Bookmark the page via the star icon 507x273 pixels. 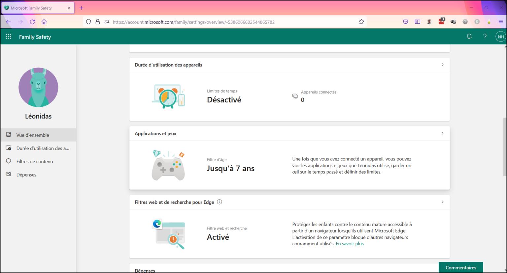[x=361, y=21]
